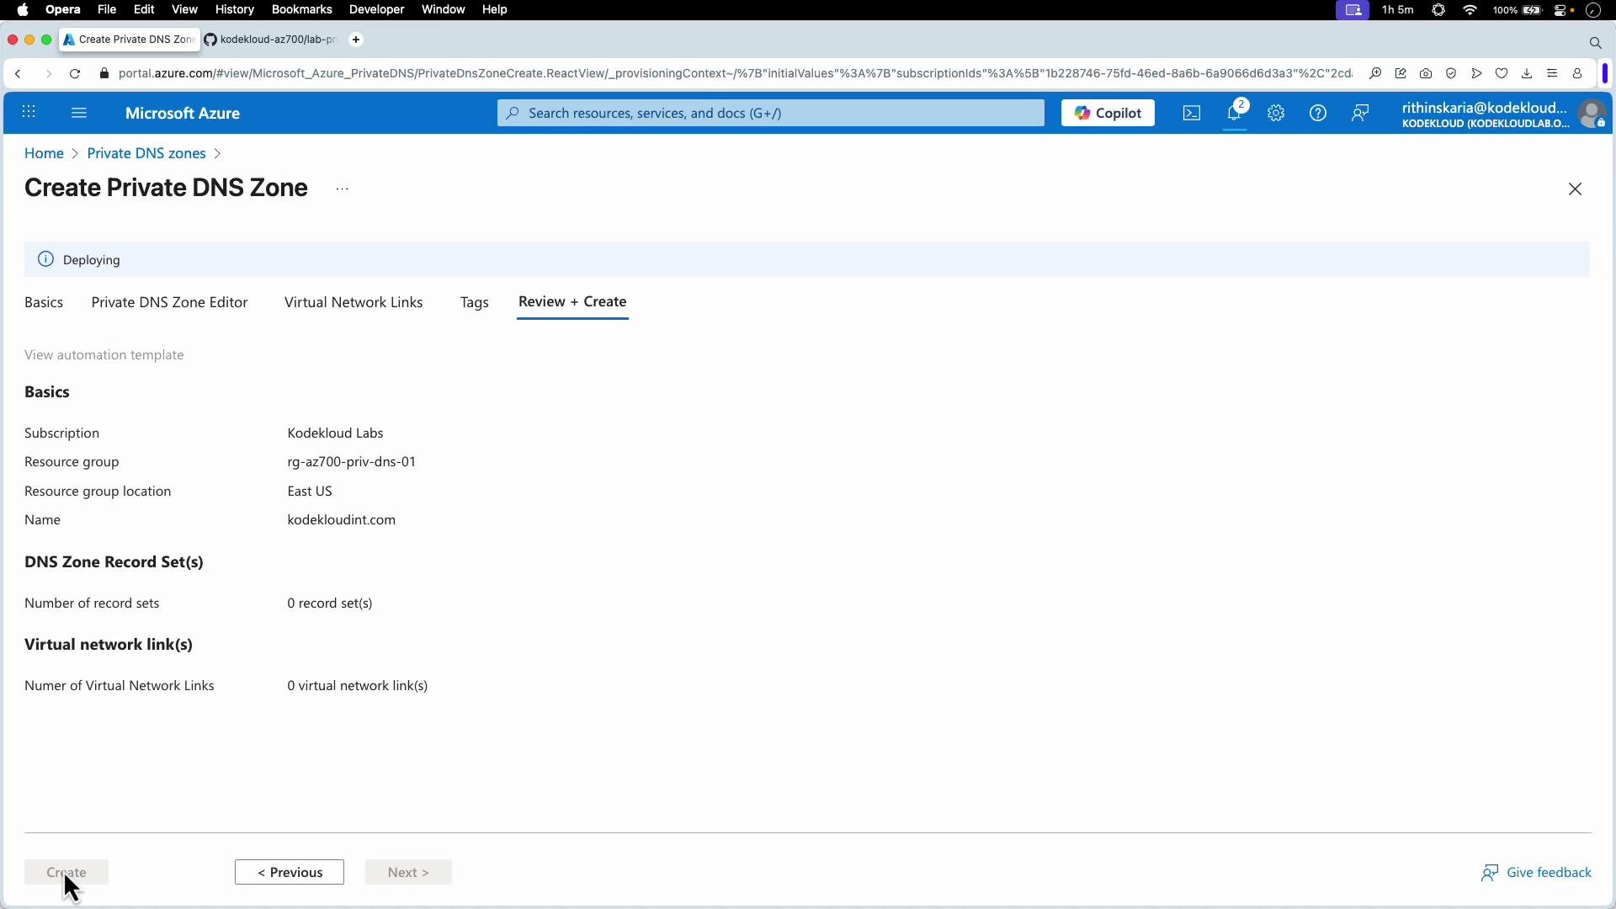
Task: Go forward with browser forward arrow
Action: click(48, 74)
